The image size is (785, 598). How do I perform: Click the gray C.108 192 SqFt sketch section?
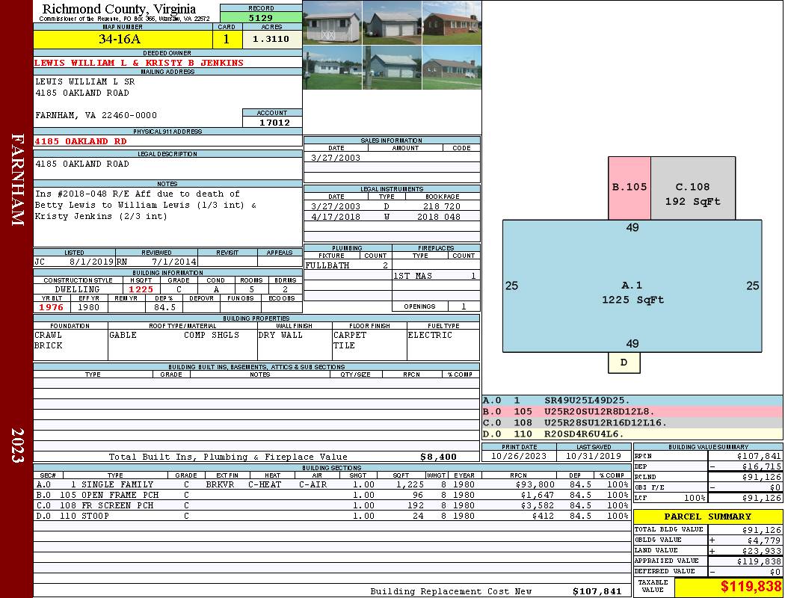click(693, 188)
